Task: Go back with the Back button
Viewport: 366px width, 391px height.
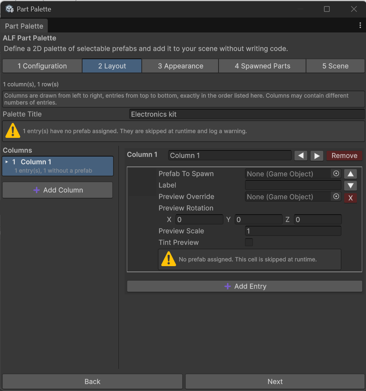Action: [92, 381]
